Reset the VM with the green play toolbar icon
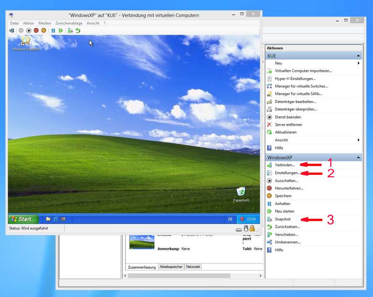The height and width of the screenshot is (297, 373). point(61,31)
